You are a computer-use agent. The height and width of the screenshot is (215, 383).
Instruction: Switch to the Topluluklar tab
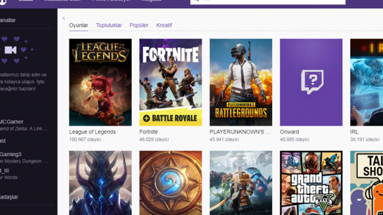click(x=109, y=25)
